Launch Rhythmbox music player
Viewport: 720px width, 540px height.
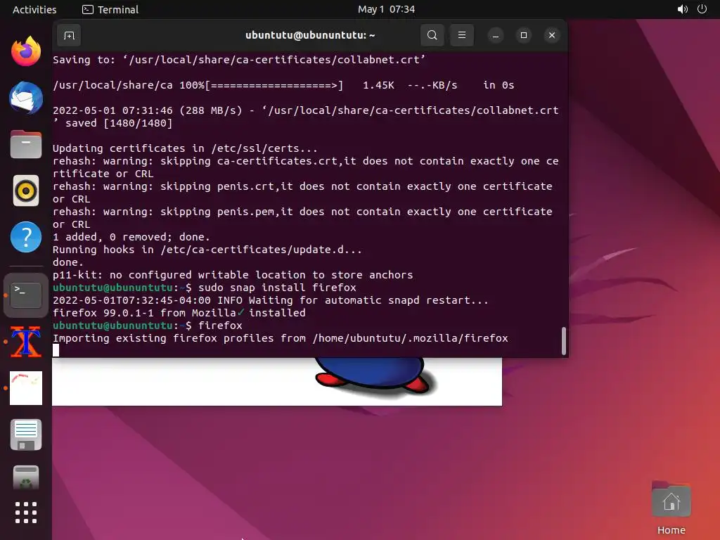26,191
